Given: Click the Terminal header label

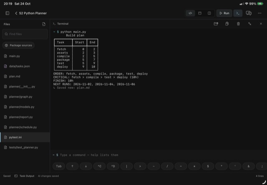Looking at the screenshot, I should point(63,24).
